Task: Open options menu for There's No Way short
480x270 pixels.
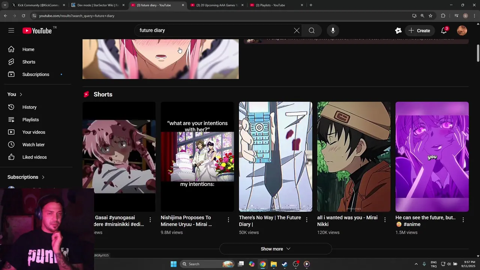Action: (x=307, y=220)
